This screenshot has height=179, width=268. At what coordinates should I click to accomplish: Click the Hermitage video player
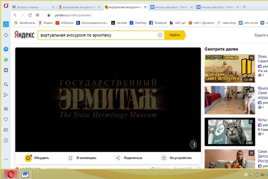tap(108, 99)
